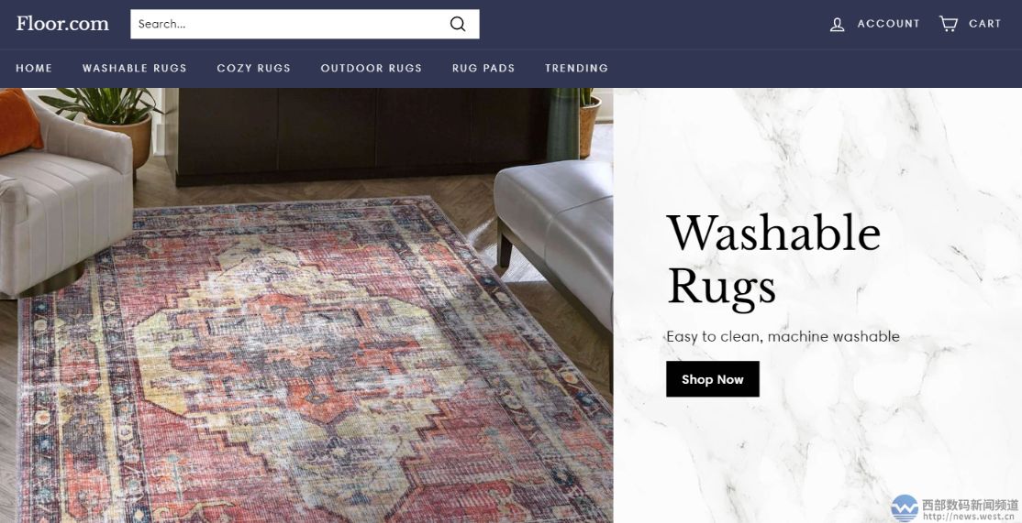Viewport: 1022px width, 523px height.
Task: Choose Rug Pads from the menu
Action: [483, 68]
